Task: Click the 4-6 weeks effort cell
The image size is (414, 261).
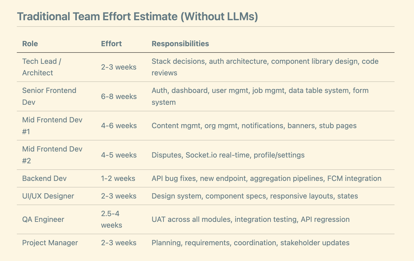Action: pyautogui.click(x=119, y=126)
